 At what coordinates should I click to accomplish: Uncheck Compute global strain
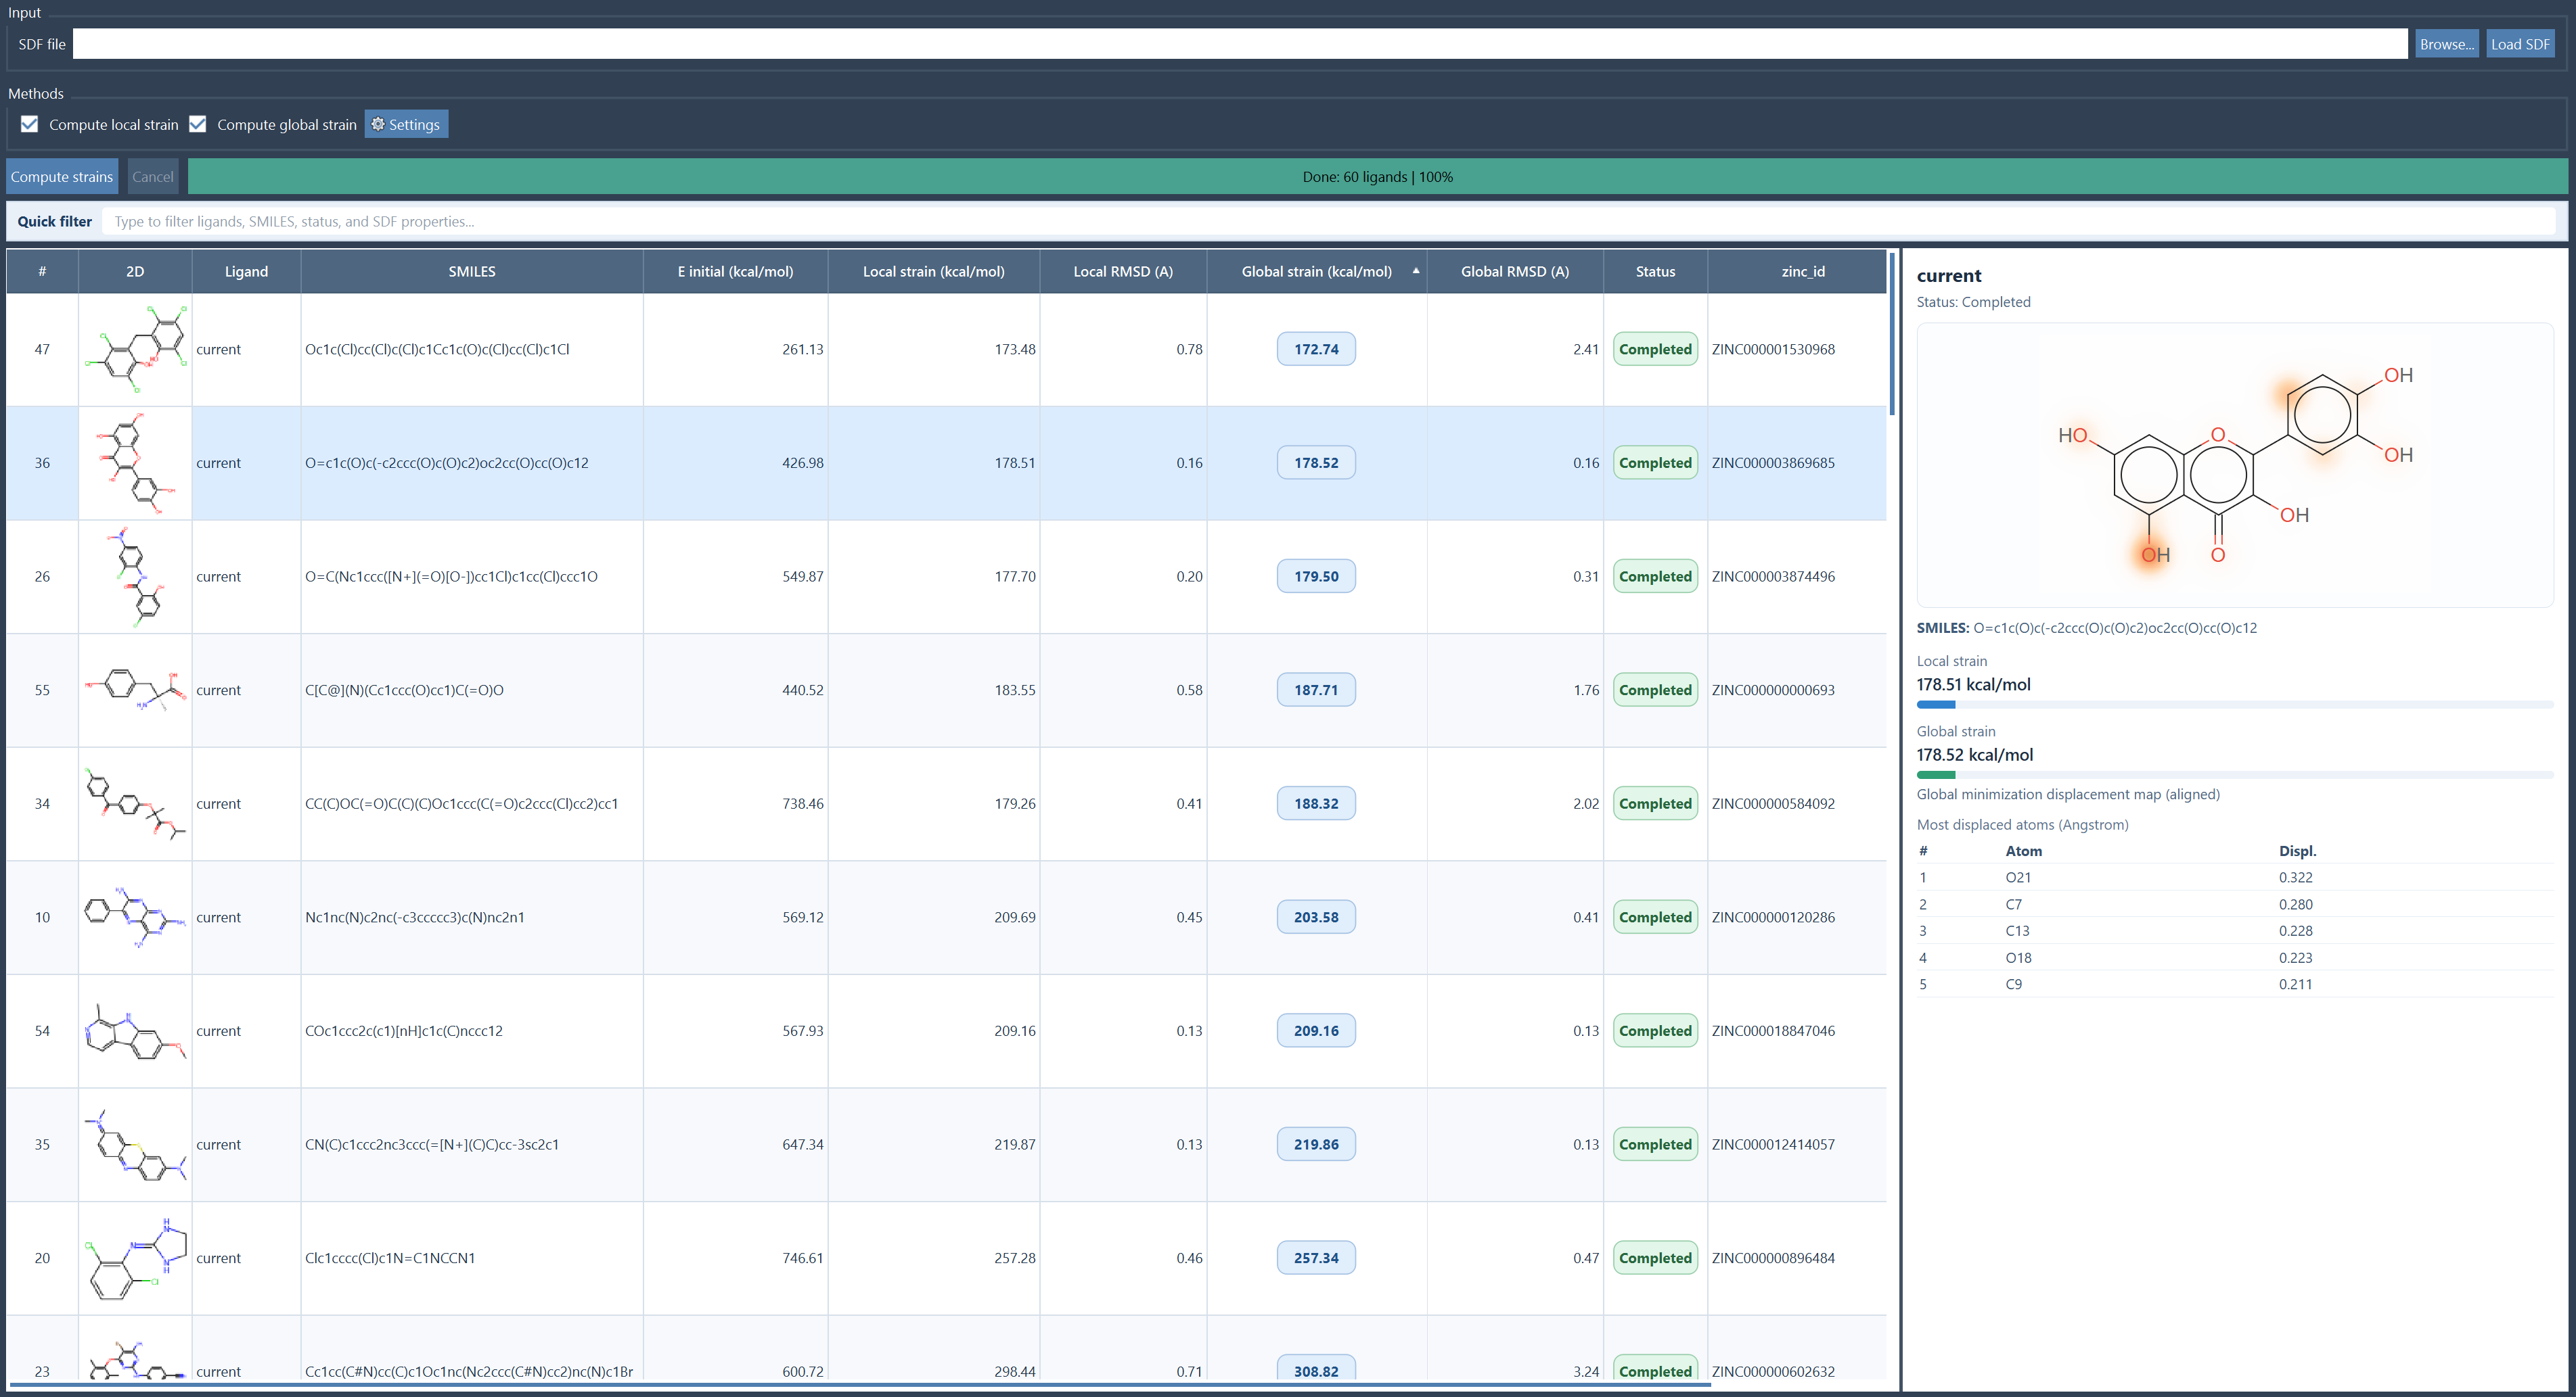click(198, 124)
